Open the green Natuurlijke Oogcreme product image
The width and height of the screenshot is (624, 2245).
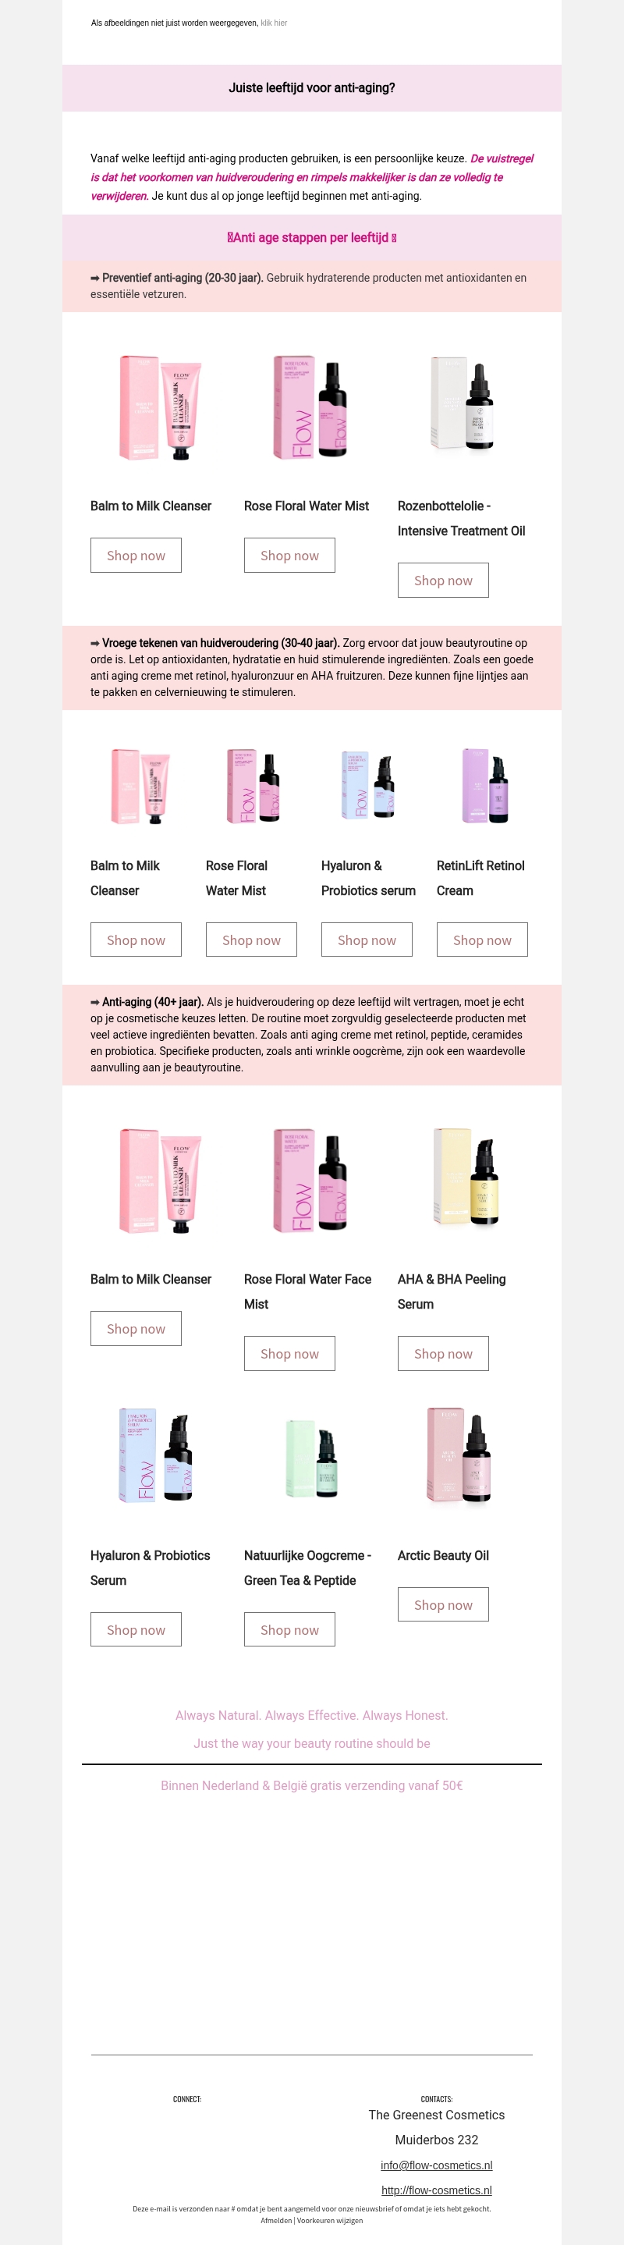coord(311,1457)
